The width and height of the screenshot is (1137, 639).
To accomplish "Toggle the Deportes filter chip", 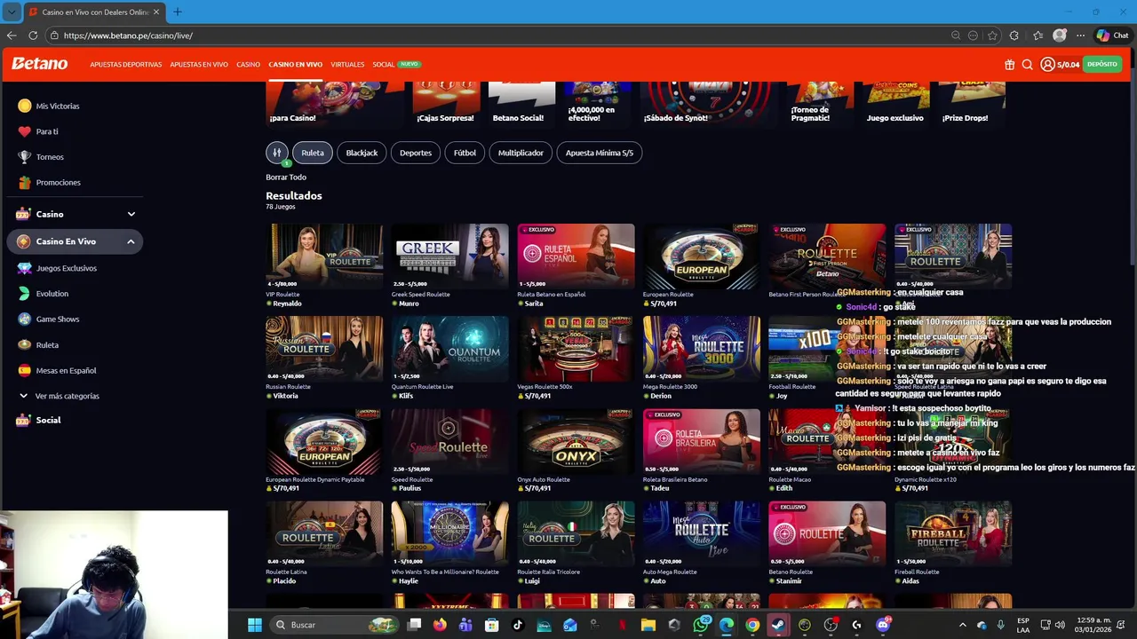I will click(416, 153).
